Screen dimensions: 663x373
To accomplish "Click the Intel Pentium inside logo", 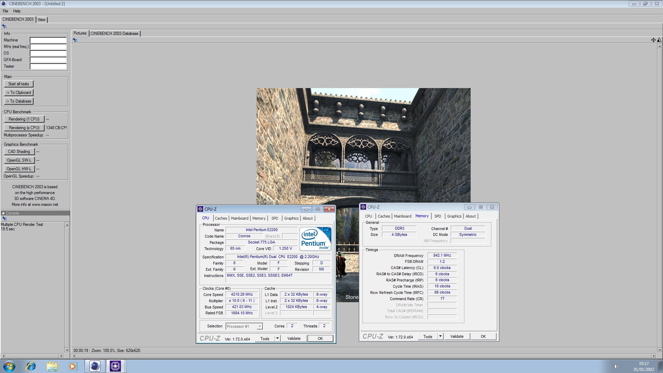I will point(316,239).
